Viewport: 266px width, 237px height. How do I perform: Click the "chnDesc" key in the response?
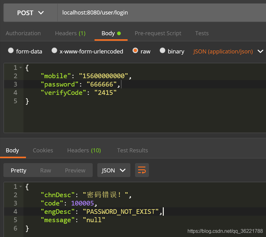(x=58, y=195)
